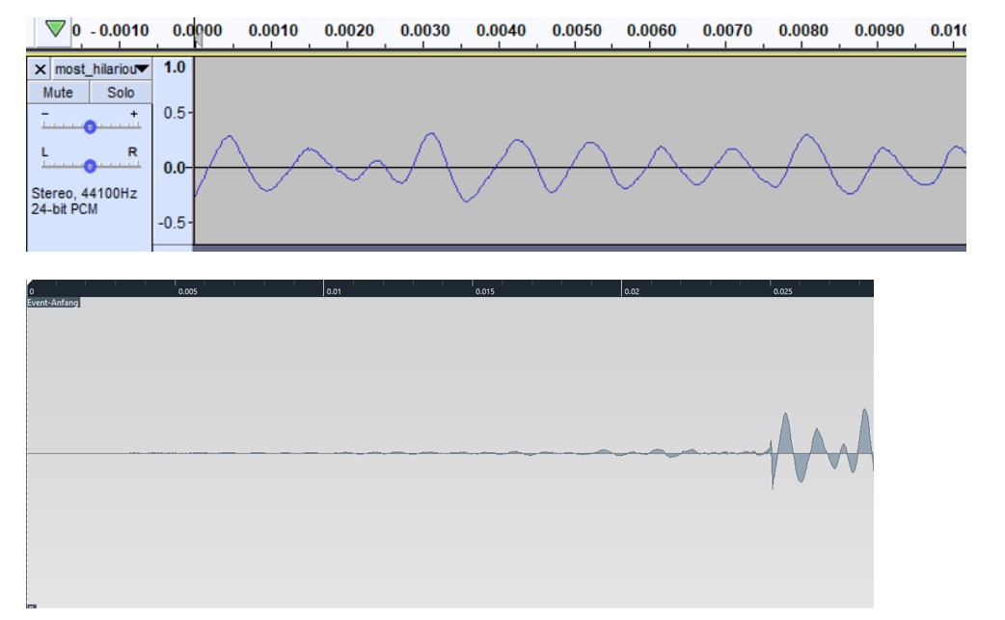Viewport: 1005px width, 620px height.
Task: Click the plus sign above gain slider
Action: coord(134,113)
